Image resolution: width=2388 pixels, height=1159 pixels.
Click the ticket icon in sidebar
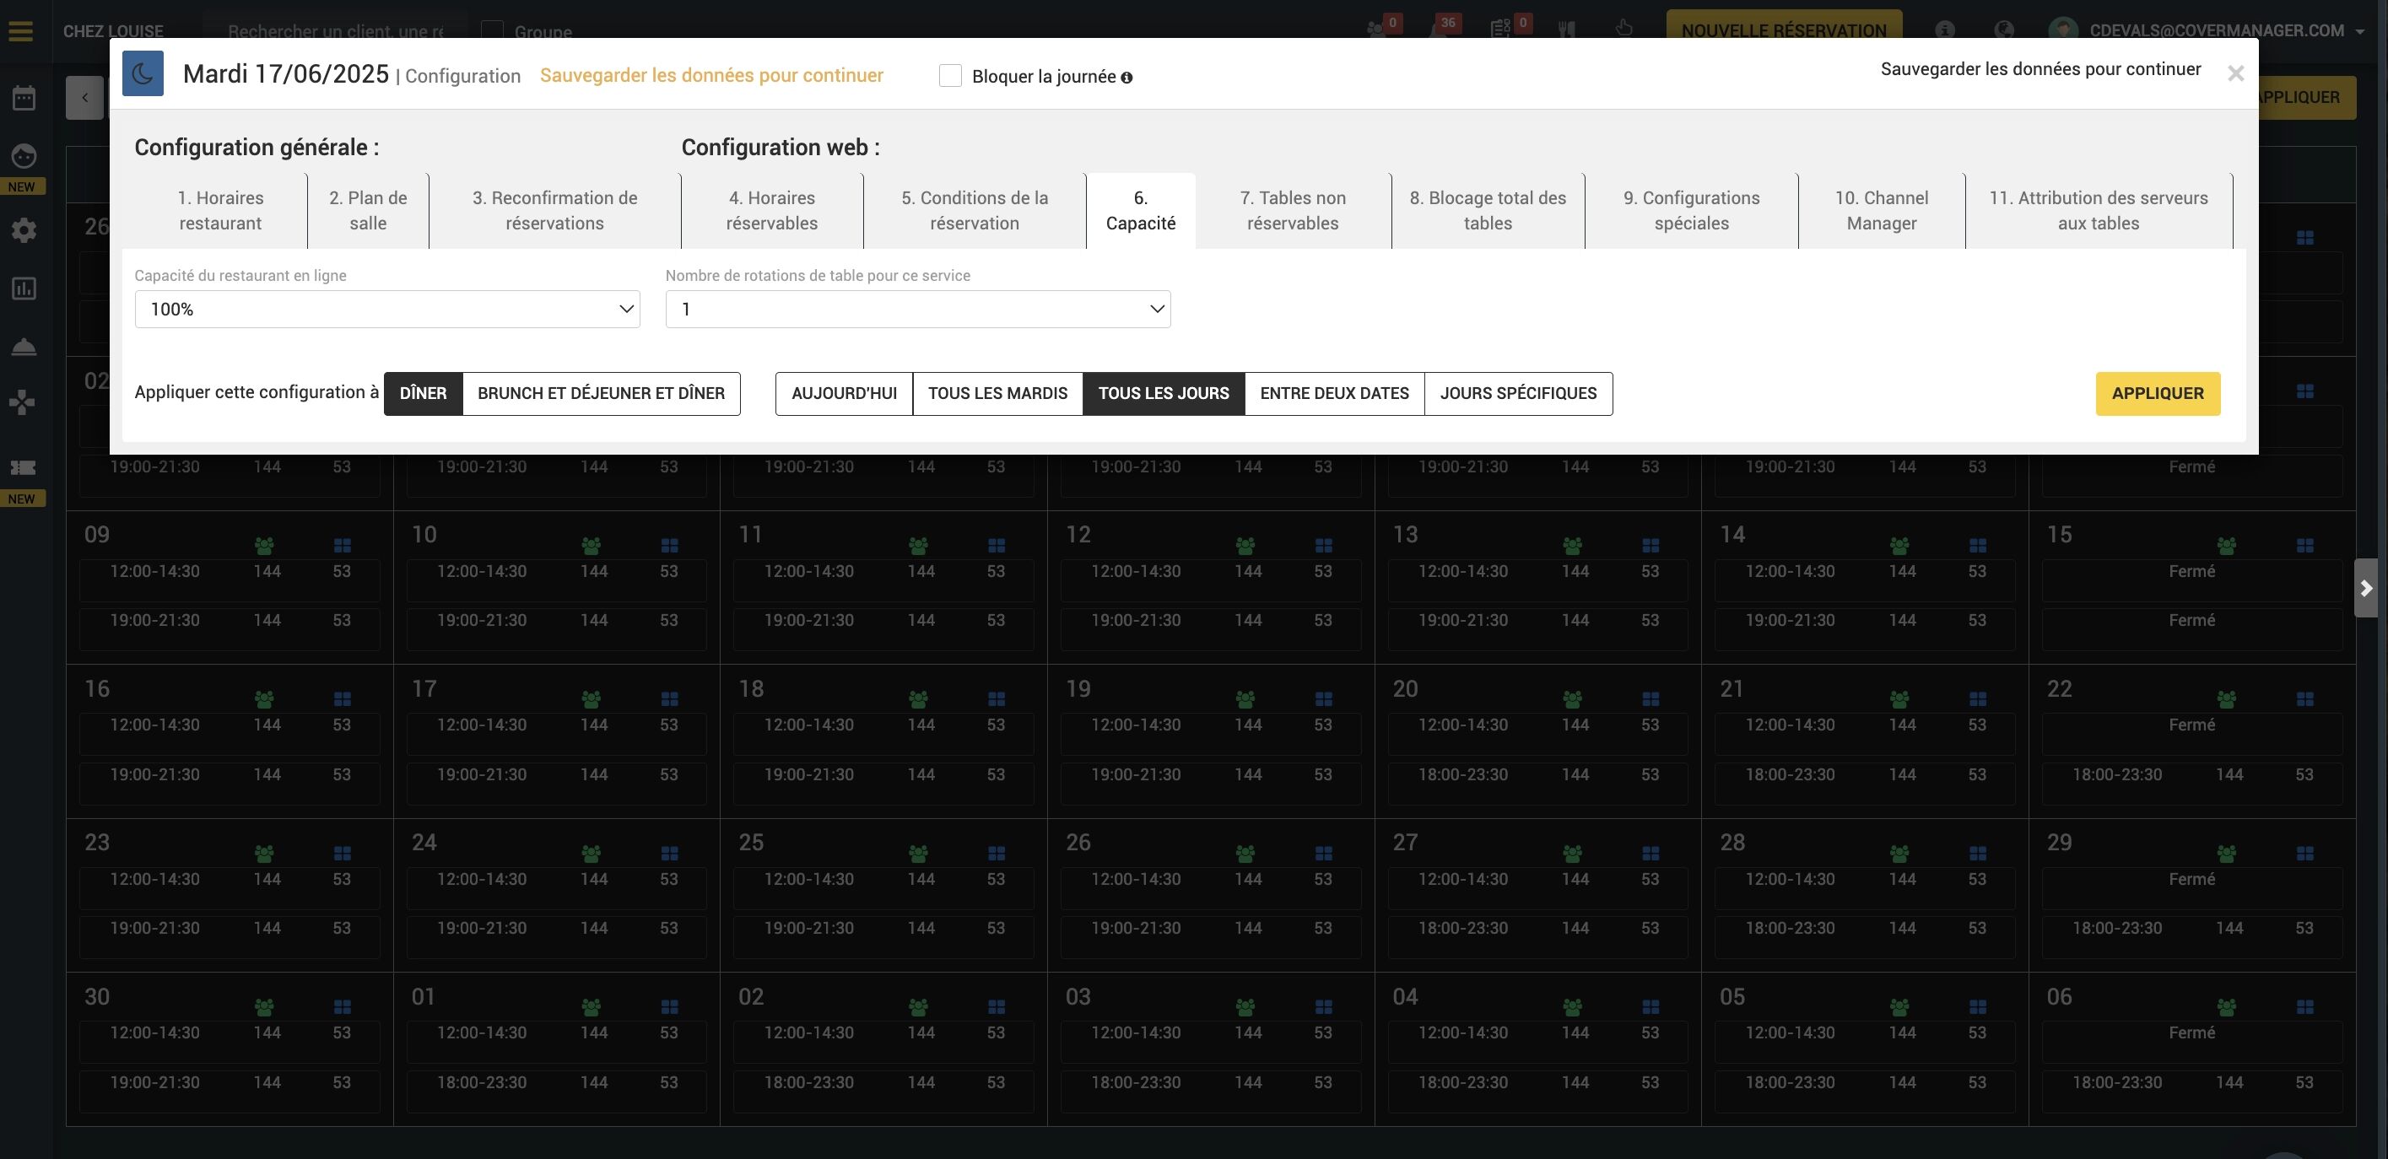coord(23,467)
